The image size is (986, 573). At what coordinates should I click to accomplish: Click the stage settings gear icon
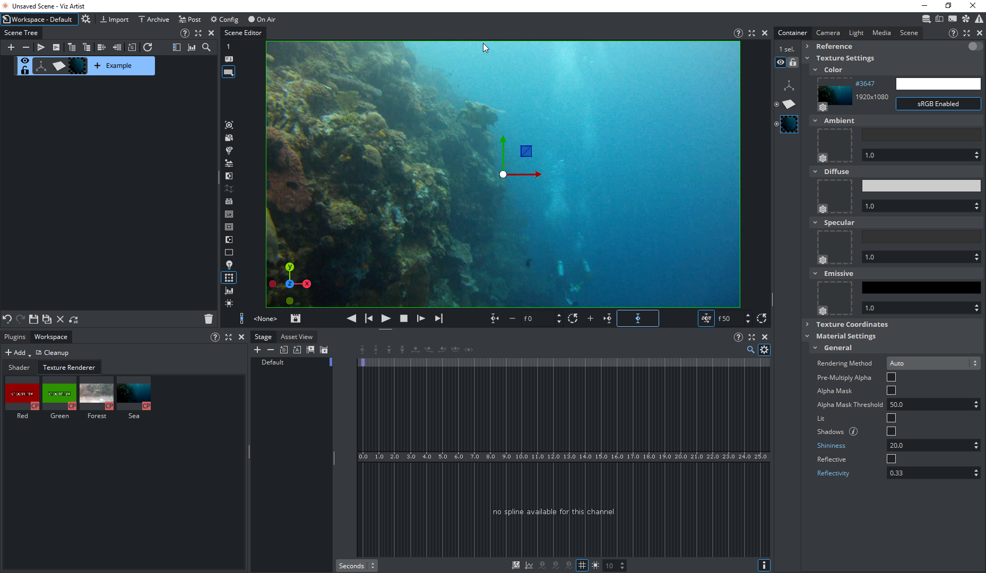tap(764, 350)
